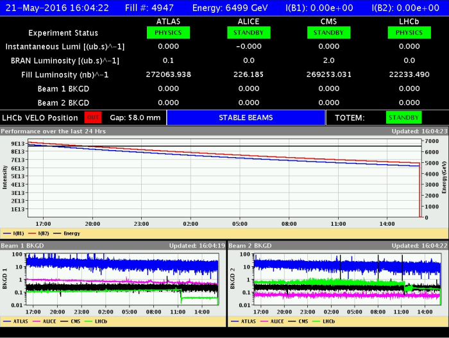Select LHCb fill luminosity 22233.490
Image resolution: width=449 pixels, height=338 pixels.
(x=409, y=74)
